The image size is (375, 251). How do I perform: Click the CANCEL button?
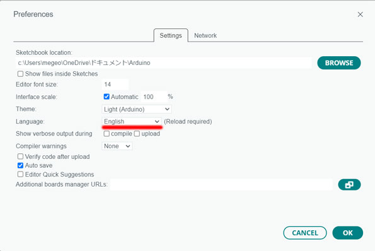[305, 233]
